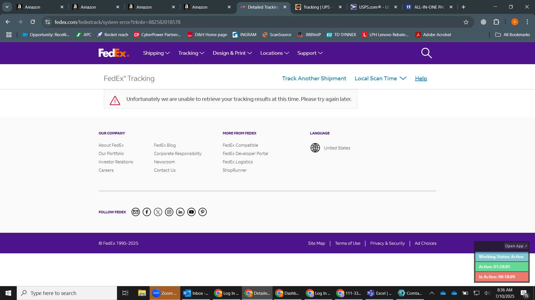Click the taskbar clock and date

coord(505,293)
